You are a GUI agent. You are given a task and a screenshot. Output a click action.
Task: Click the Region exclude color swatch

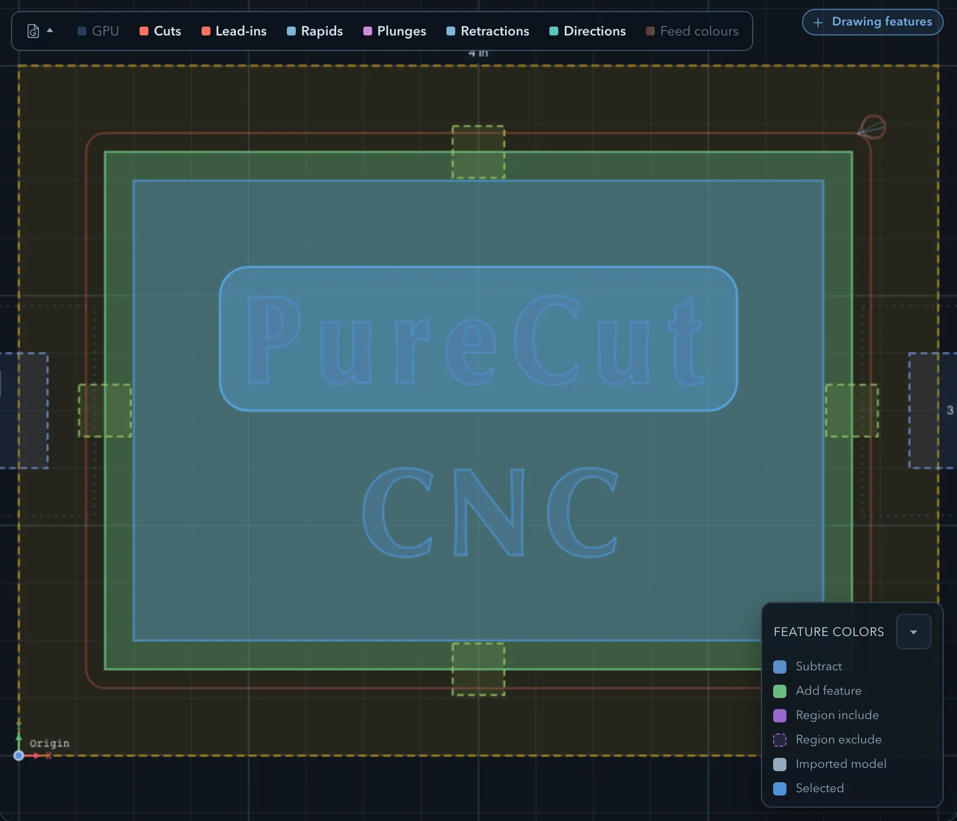coord(780,740)
